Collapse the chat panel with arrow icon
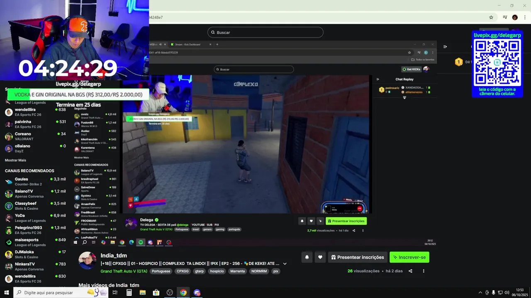Viewport: 531px width, 298px height. point(445,47)
